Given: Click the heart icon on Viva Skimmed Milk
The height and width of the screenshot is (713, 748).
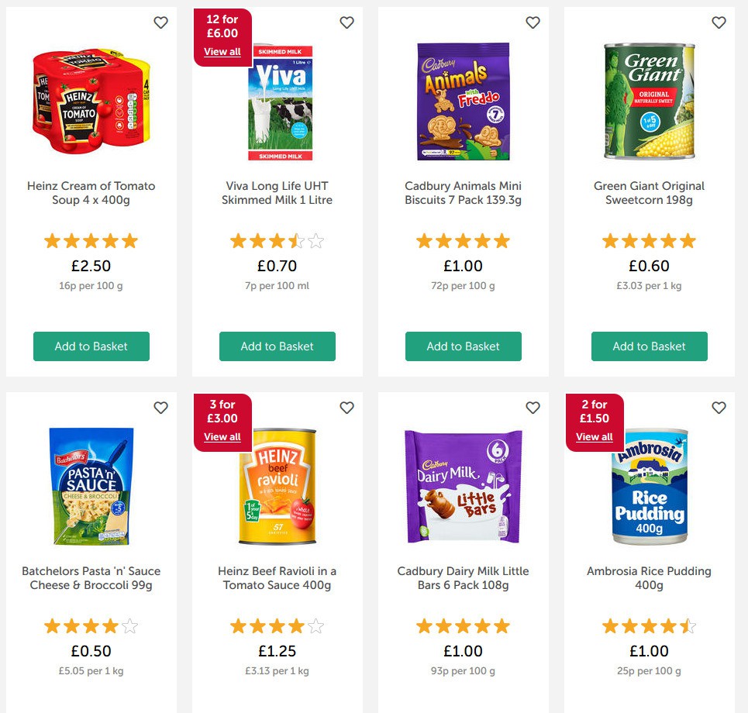Looking at the screenshot, I should pyautogui.click(x=346, y=22).
